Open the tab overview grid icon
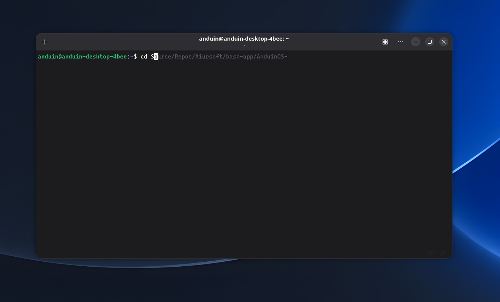 click(385, 42)
